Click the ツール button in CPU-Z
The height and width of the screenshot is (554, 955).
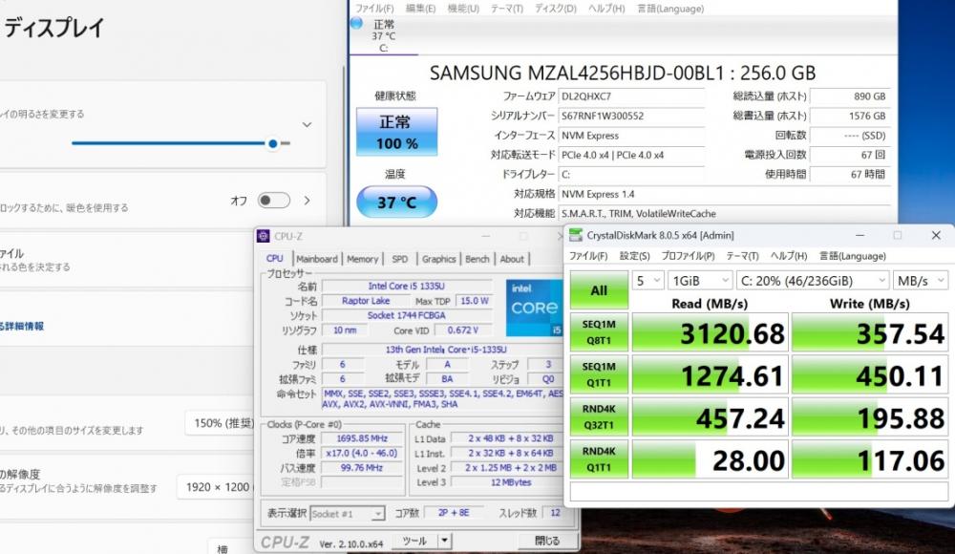(x=414, y=541)
